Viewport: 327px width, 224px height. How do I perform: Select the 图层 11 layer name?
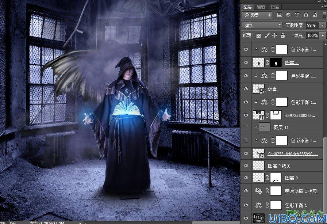281,127
